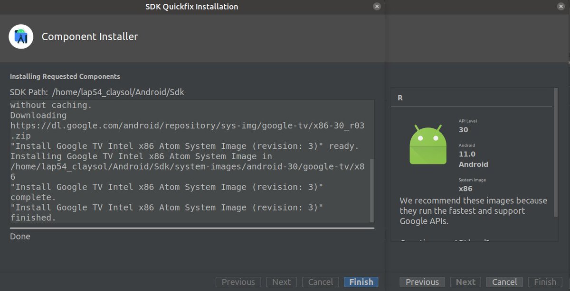This screenshot has height=291, width=570.
Task: Close the SDK Quickfix Installation dialog
Action: coord(377,7)
